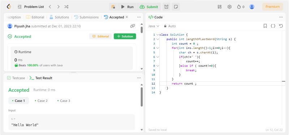The height and width of the screenshot is (135, 289).
Task: Open more options in description panel
Action: [x=139, y=17]
